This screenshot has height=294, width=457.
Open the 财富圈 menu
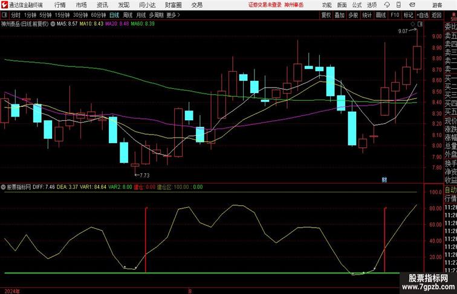pyautogui.click(x=173, y=5)
